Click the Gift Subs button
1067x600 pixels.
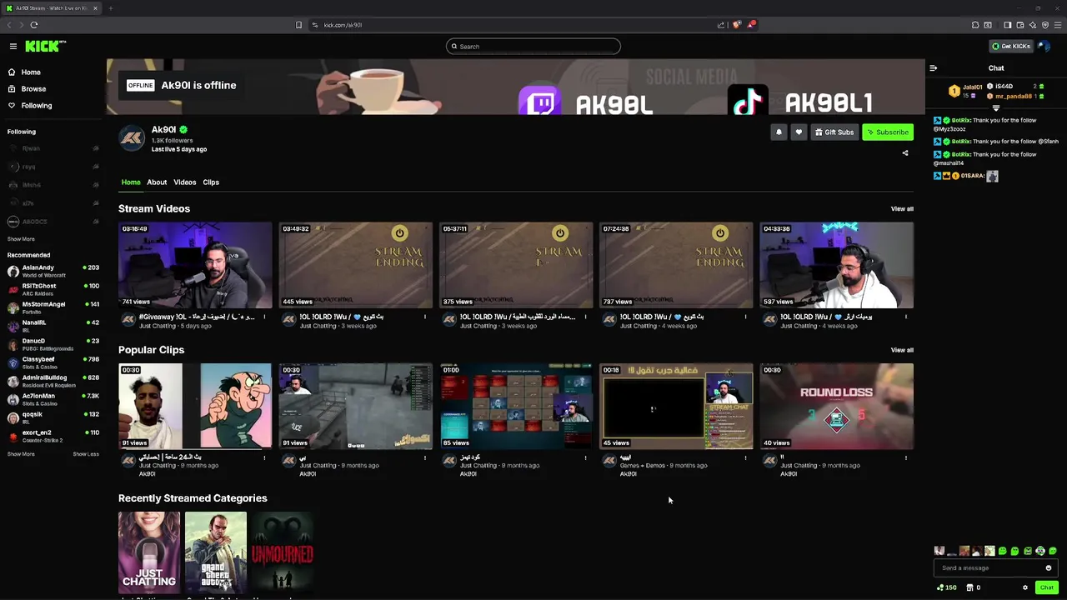tap(834, 132)
